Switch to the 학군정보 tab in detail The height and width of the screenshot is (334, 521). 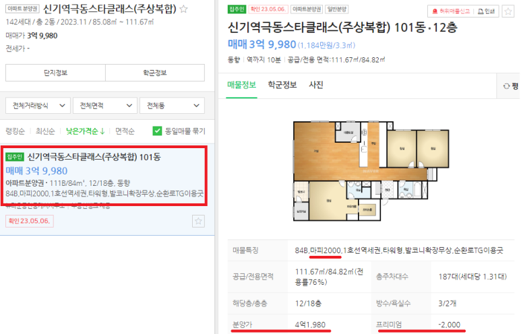[x=282, y=85]
